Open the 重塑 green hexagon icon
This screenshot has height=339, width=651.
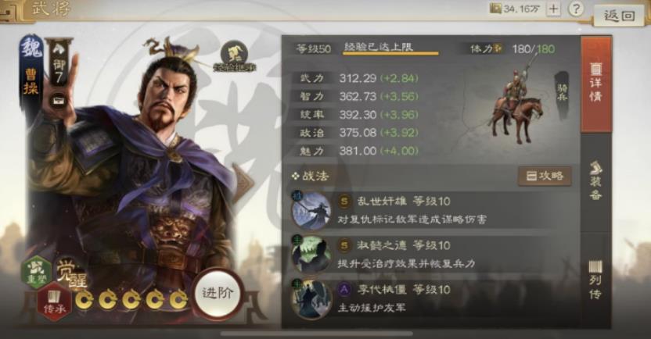[x=38, y=272]
